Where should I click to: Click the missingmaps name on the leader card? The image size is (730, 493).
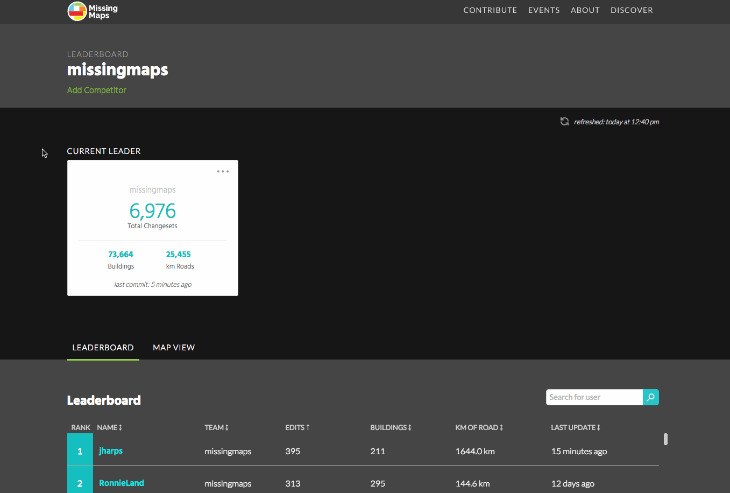[x=153, y=190]
